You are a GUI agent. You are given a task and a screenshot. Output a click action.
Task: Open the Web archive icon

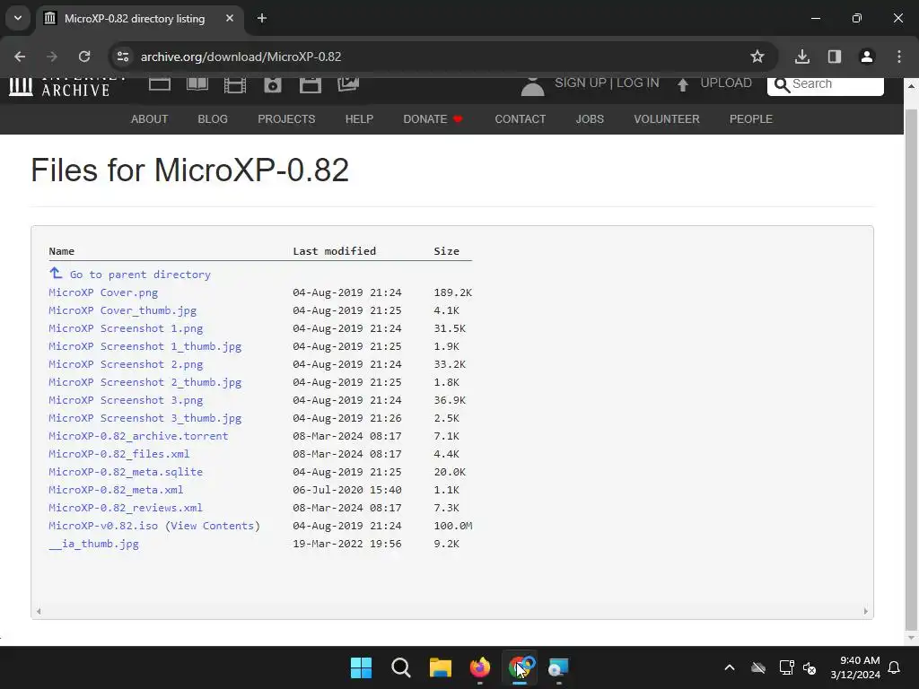(x=160, y=84)
